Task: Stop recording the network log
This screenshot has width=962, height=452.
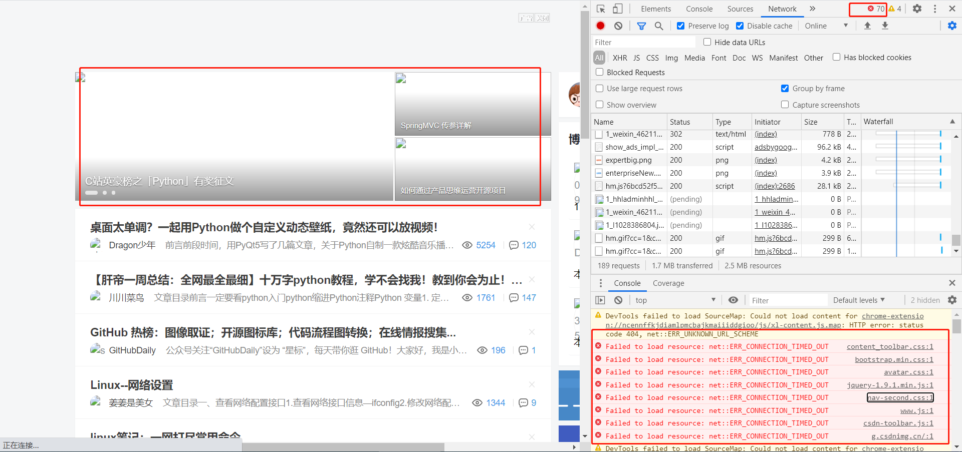Action: tap(600, 26)
